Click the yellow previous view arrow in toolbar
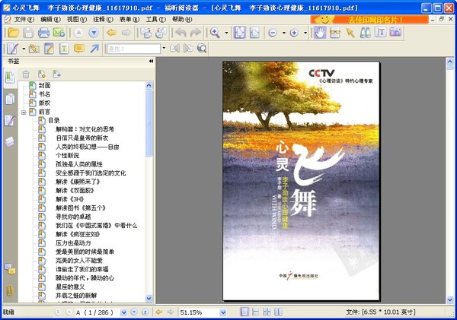 point(111,33)
